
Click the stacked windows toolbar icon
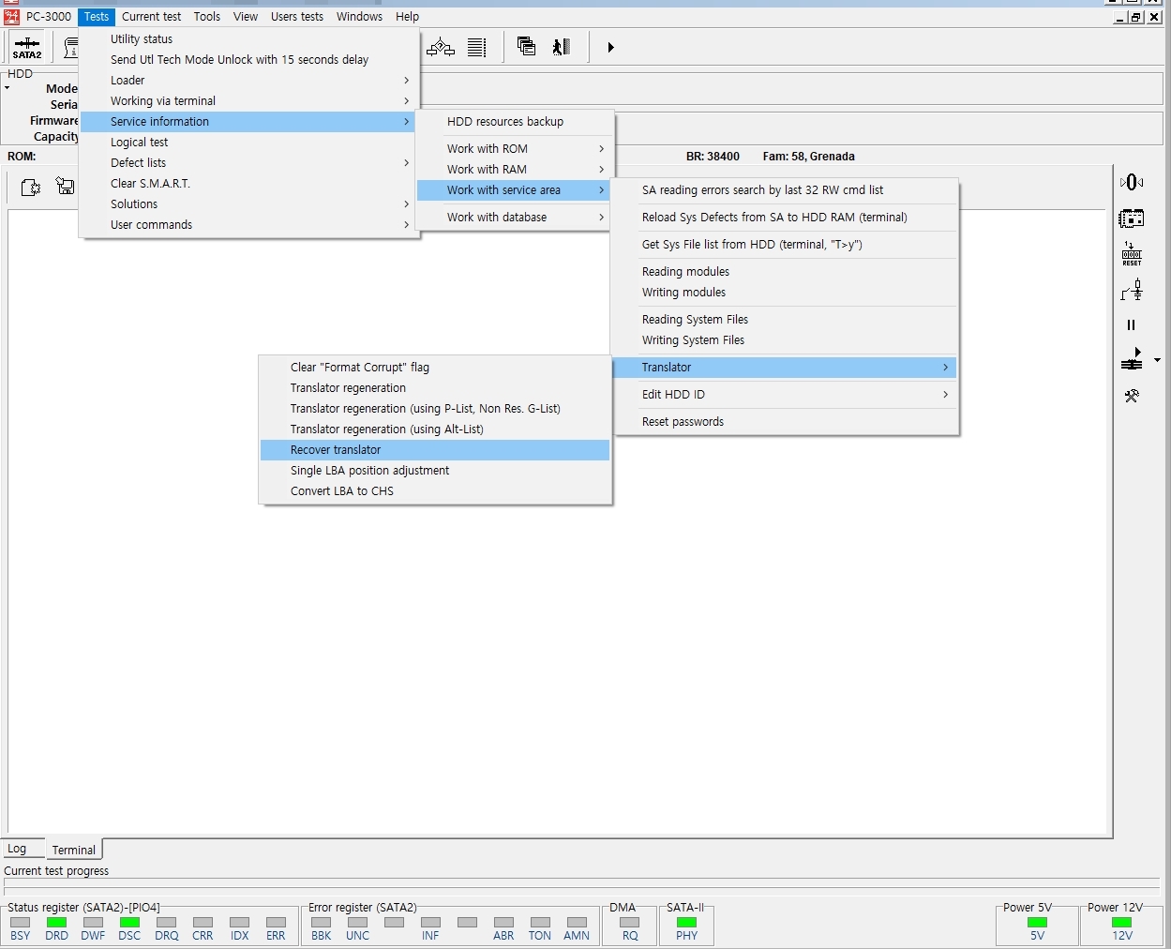point(527,47)
